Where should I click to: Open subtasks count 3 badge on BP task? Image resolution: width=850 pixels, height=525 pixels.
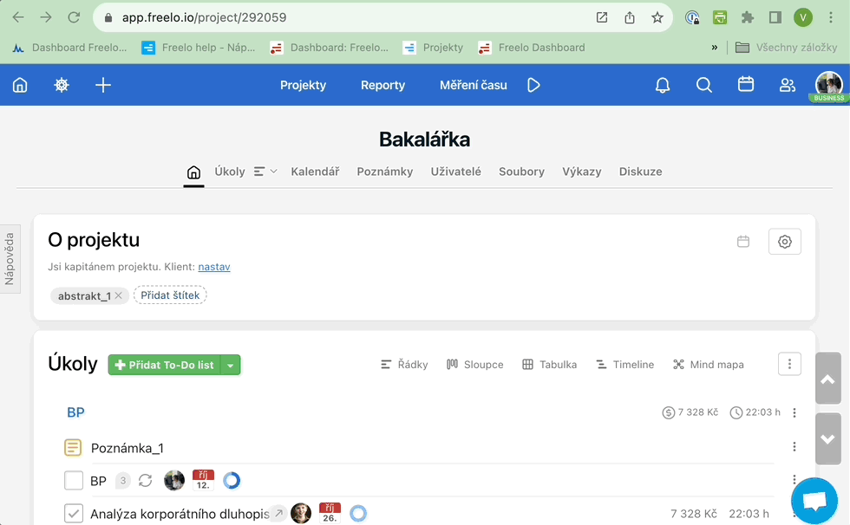(x=123, y=481)
